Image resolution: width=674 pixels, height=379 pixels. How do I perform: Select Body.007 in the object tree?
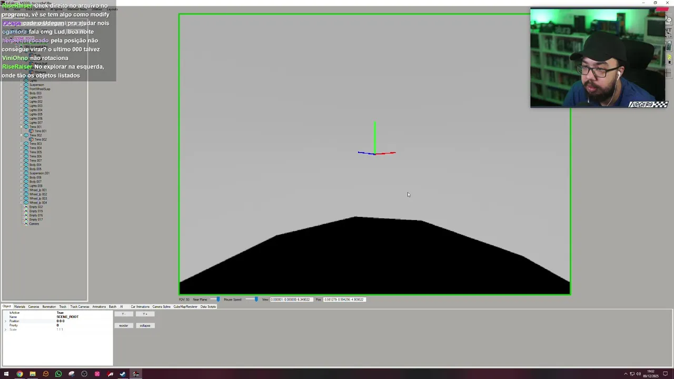[35, 182]
